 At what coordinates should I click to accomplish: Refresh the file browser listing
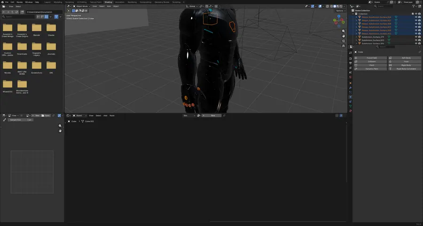17,12
